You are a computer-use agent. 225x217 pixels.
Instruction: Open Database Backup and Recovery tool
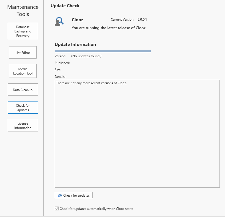tap(23, 31)
